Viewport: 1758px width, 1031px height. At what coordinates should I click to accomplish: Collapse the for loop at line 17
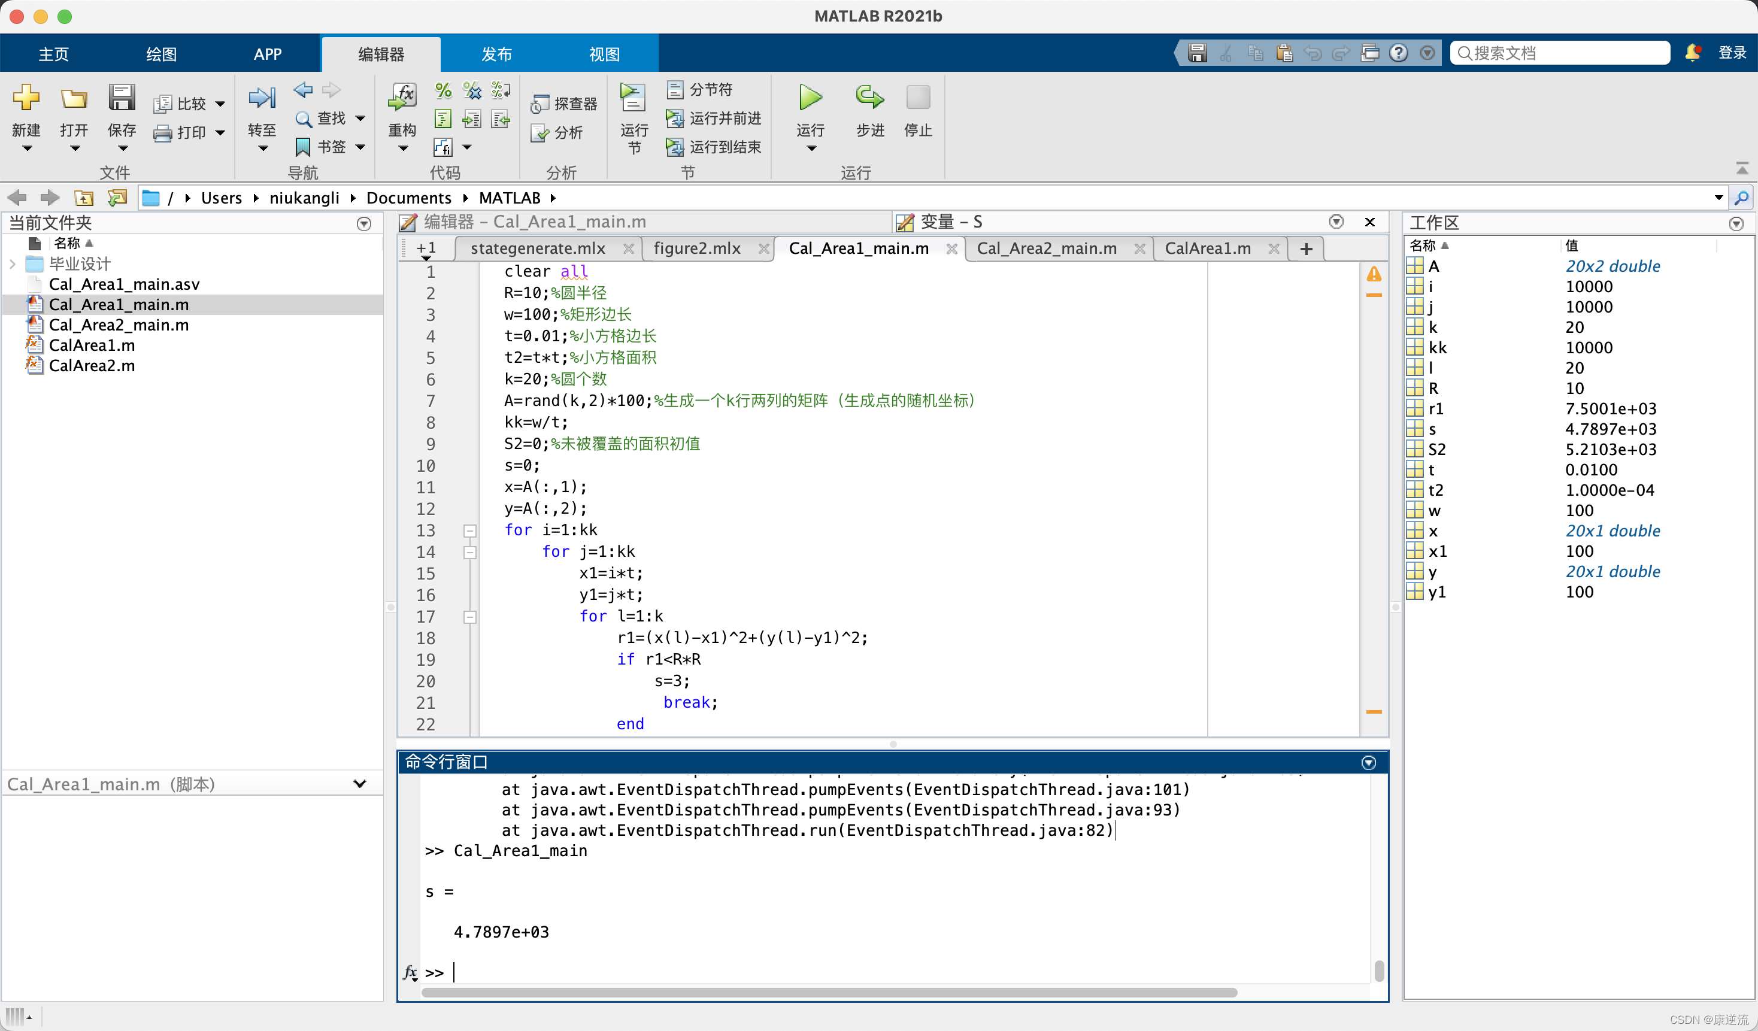pyautogui.click(x=470, y=617)
